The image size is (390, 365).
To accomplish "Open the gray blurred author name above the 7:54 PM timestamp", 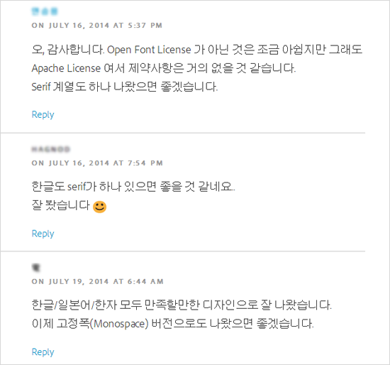I will click(51, 149).
